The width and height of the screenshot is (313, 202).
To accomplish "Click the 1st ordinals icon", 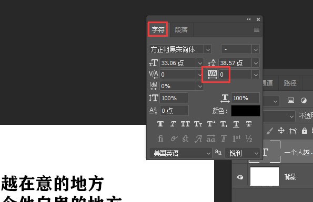I will point(236,139).
